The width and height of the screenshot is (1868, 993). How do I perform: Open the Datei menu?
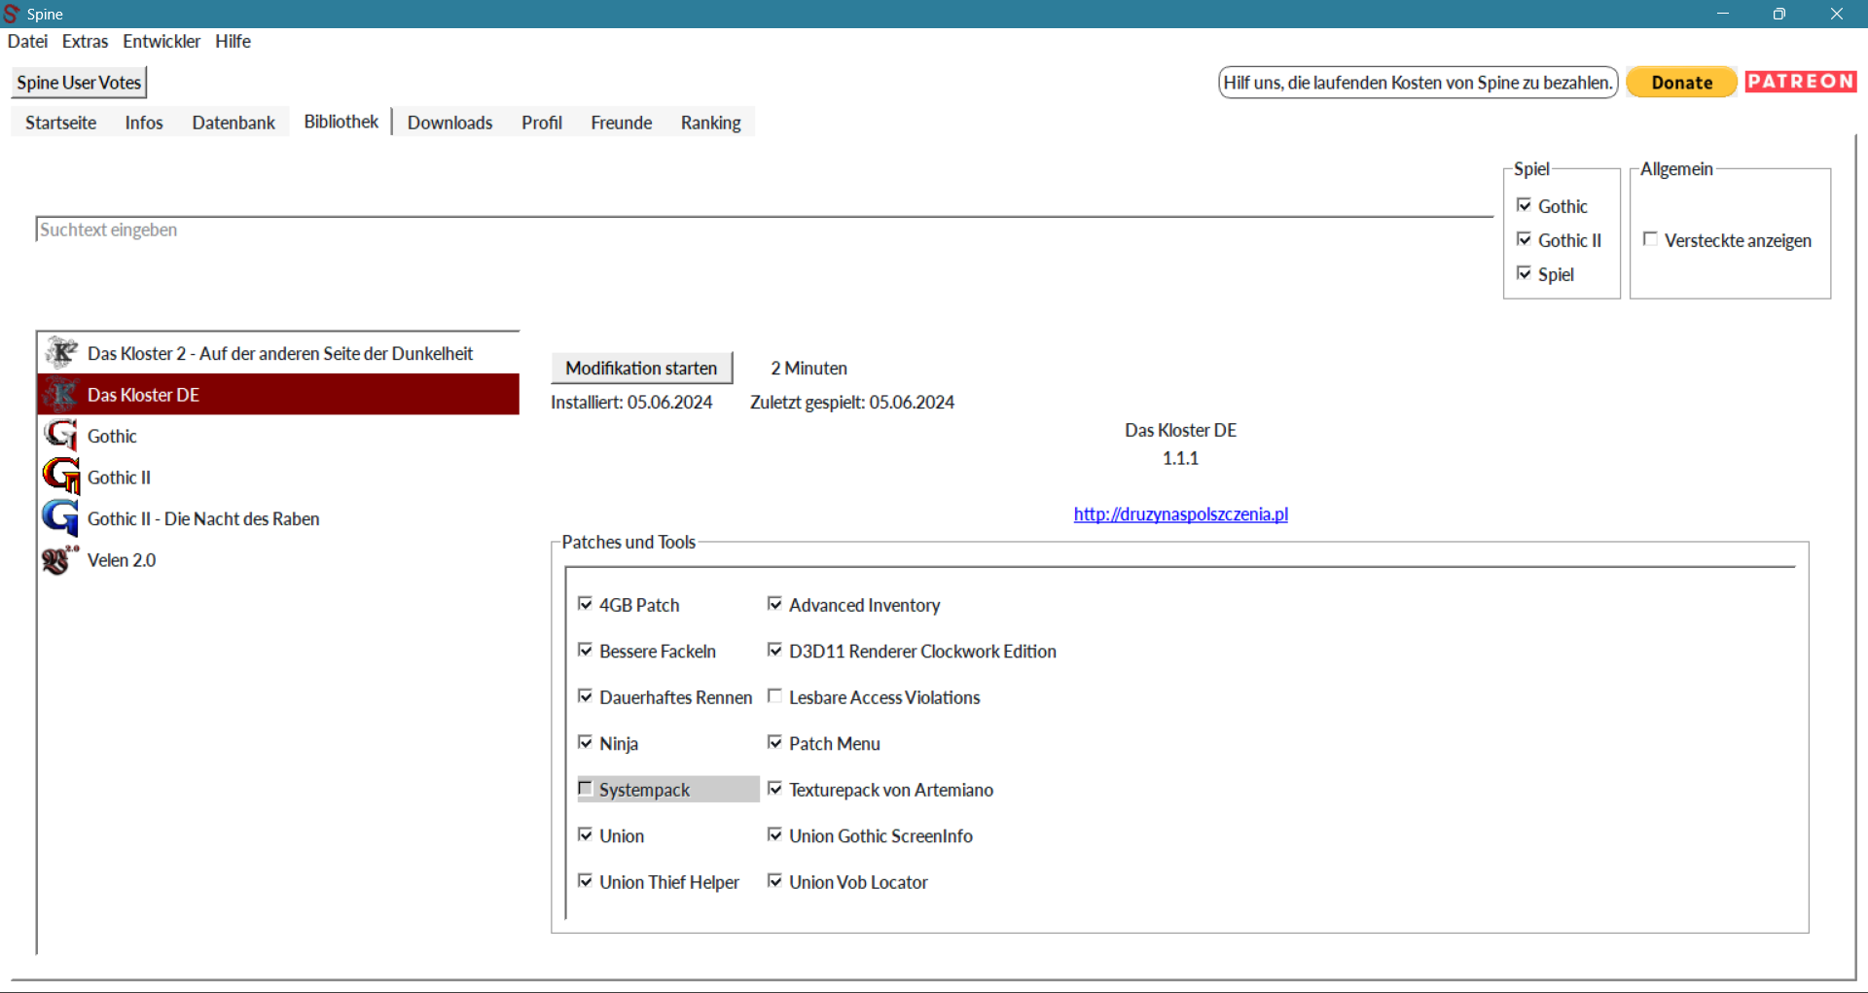click(27, 41)
